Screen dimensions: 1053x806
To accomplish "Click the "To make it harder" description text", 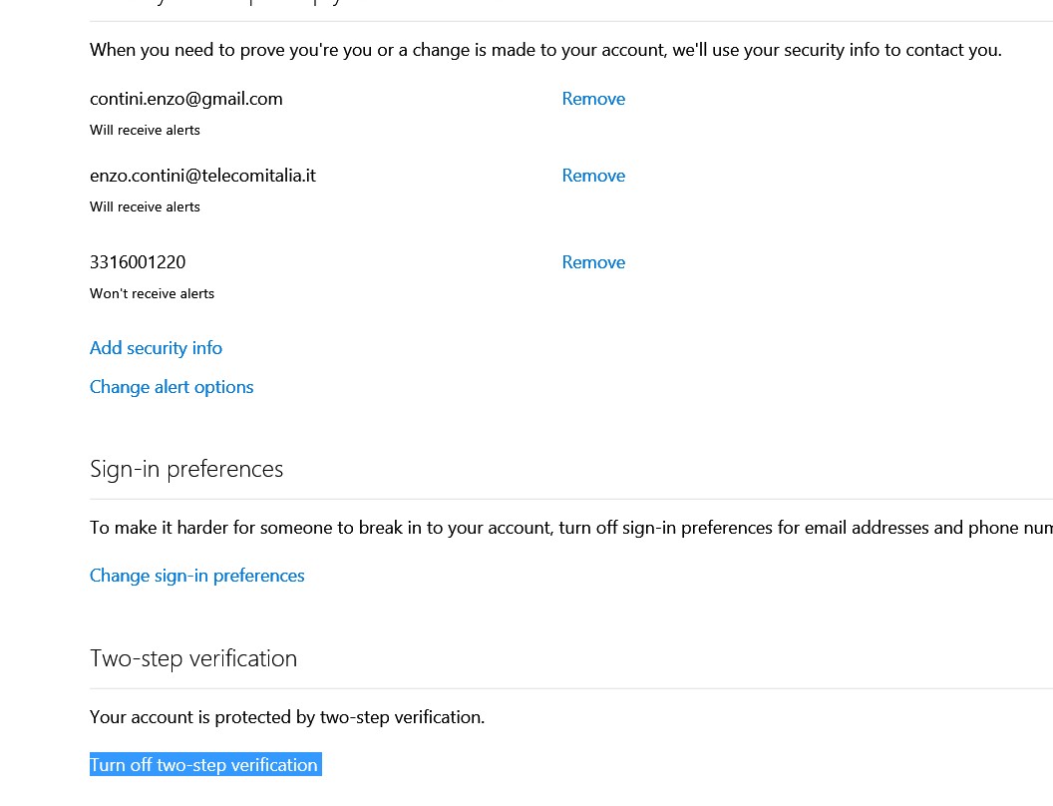I will click(x=570, y=528).
